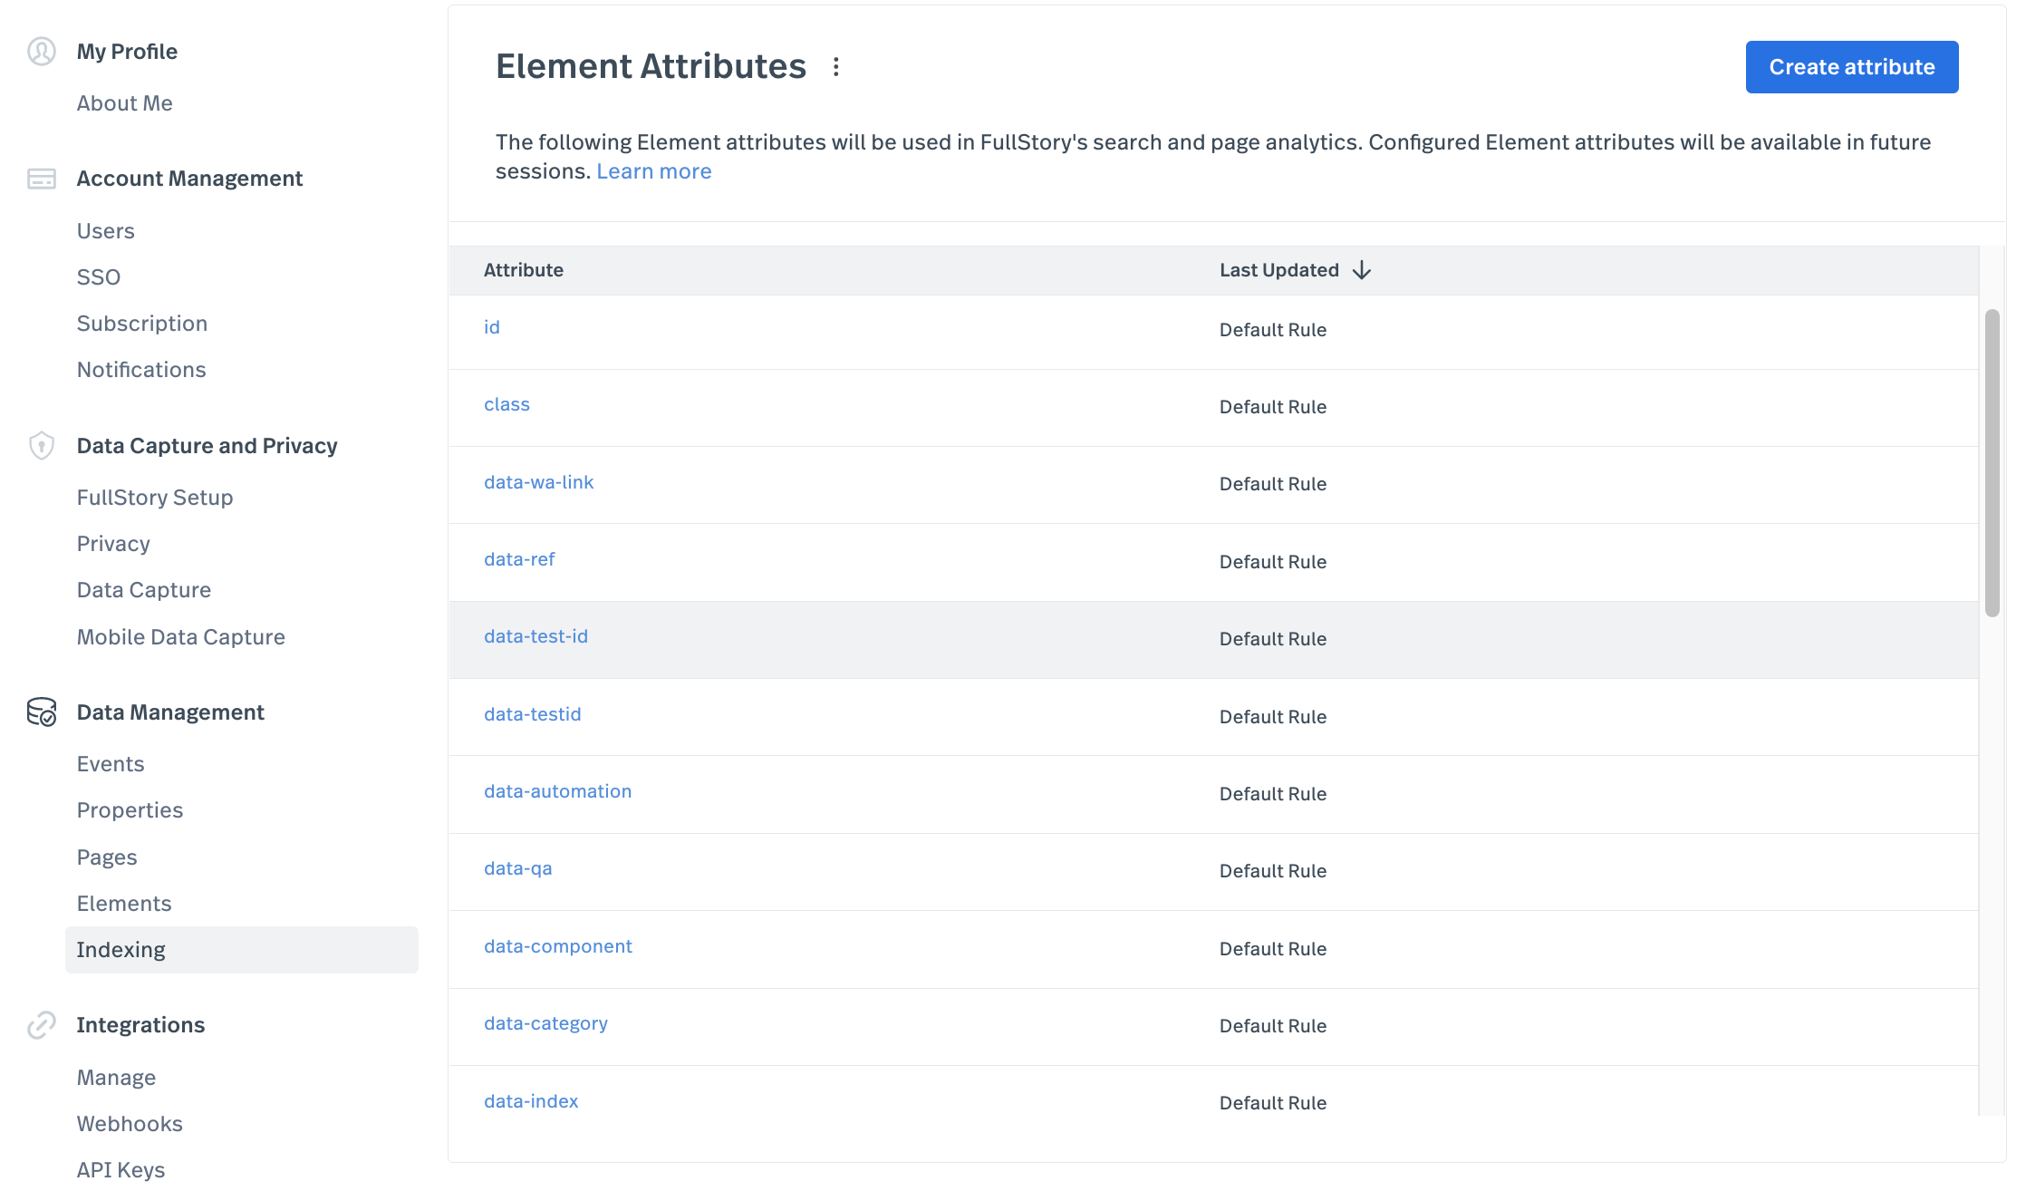Click the Attribute column header
The image size is (2026, 1191).
click(524, 270)
